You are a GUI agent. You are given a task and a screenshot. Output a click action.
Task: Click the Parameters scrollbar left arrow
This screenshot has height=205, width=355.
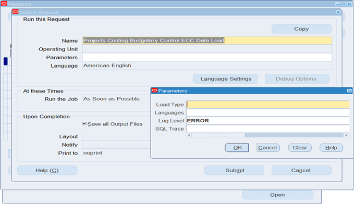[189, 135]
